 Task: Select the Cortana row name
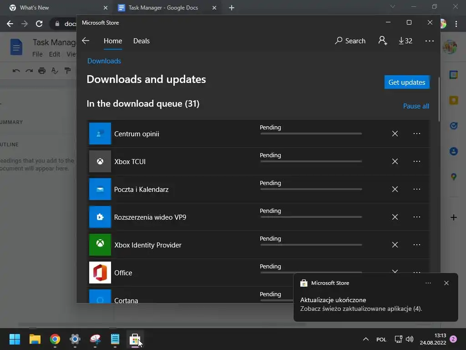click(126, 300)
